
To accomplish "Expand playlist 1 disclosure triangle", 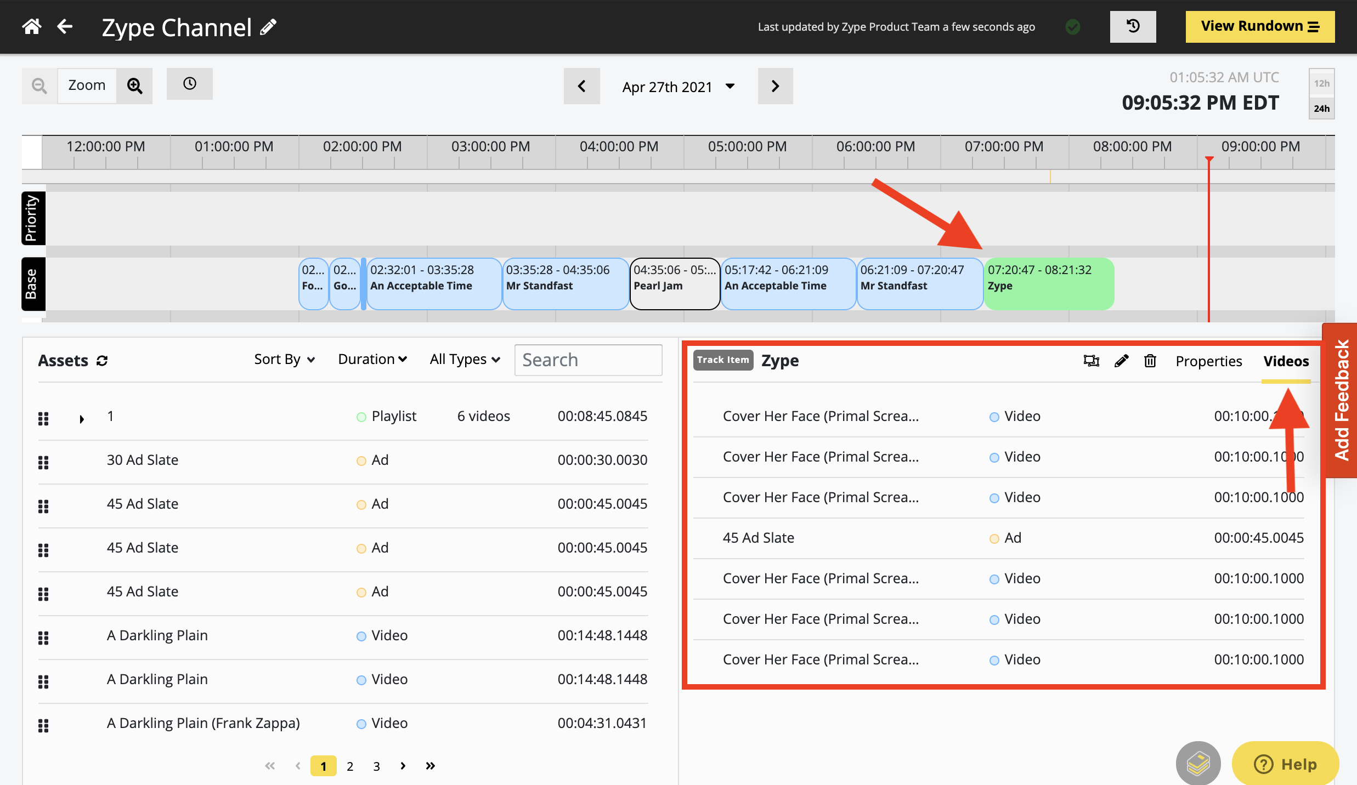I will click(x=82, y=419).
